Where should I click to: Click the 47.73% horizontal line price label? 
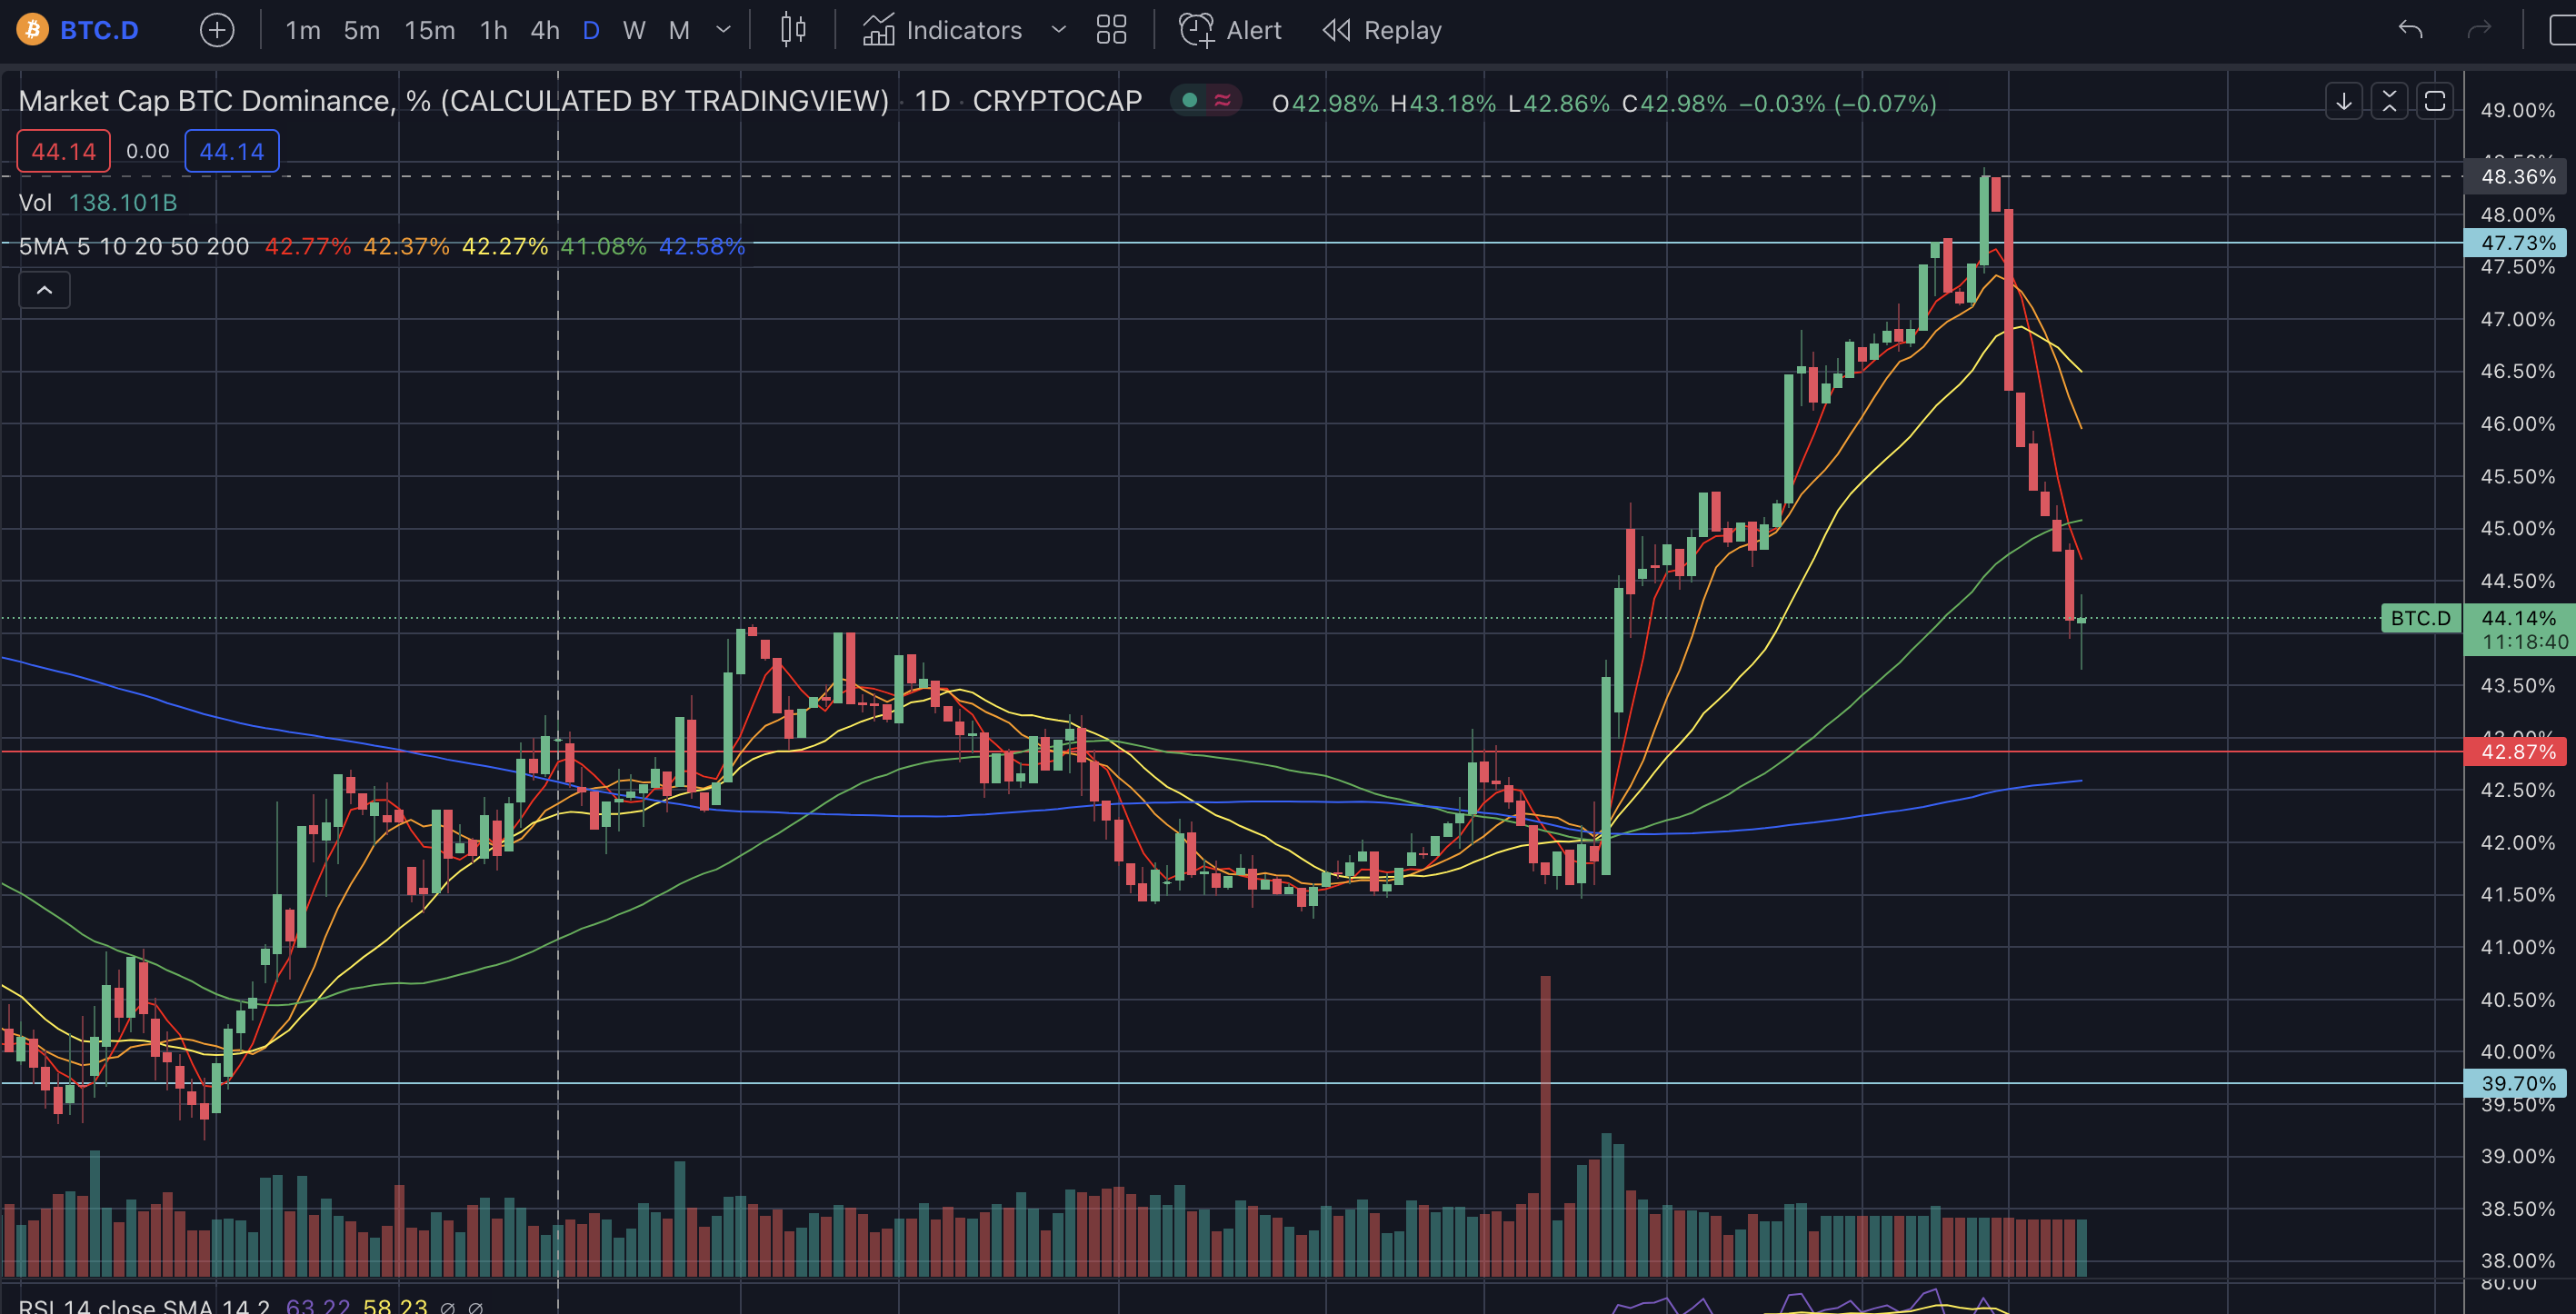(x=2517, y=243)
